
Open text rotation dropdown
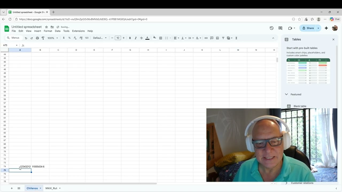[x=199, y=38]
